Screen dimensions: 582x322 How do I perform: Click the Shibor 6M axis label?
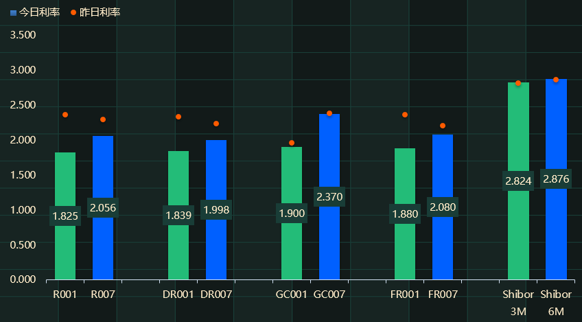(556, 303)
